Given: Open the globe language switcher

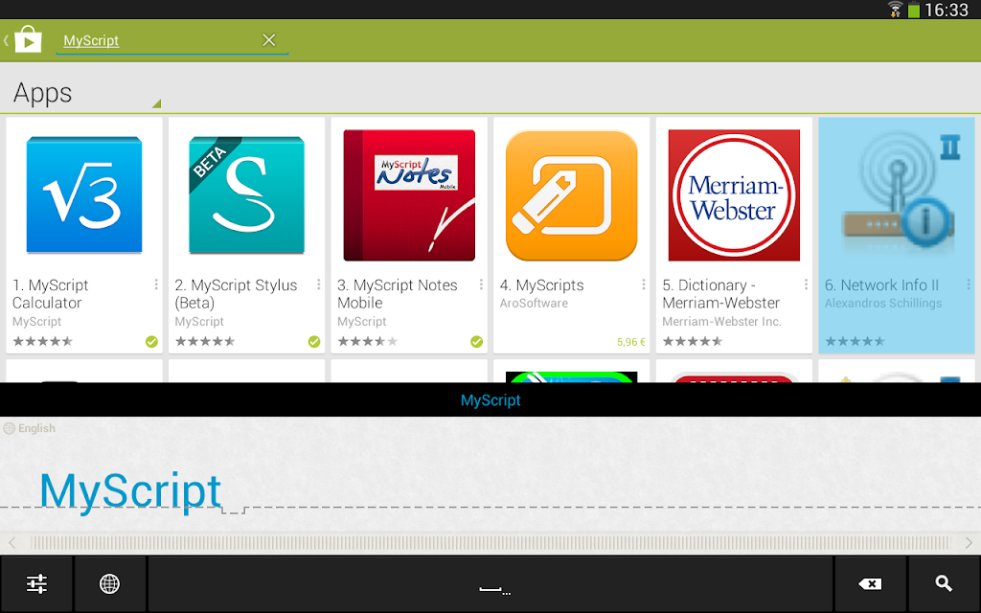Looking at the screenshot, I should coord(109,583).
